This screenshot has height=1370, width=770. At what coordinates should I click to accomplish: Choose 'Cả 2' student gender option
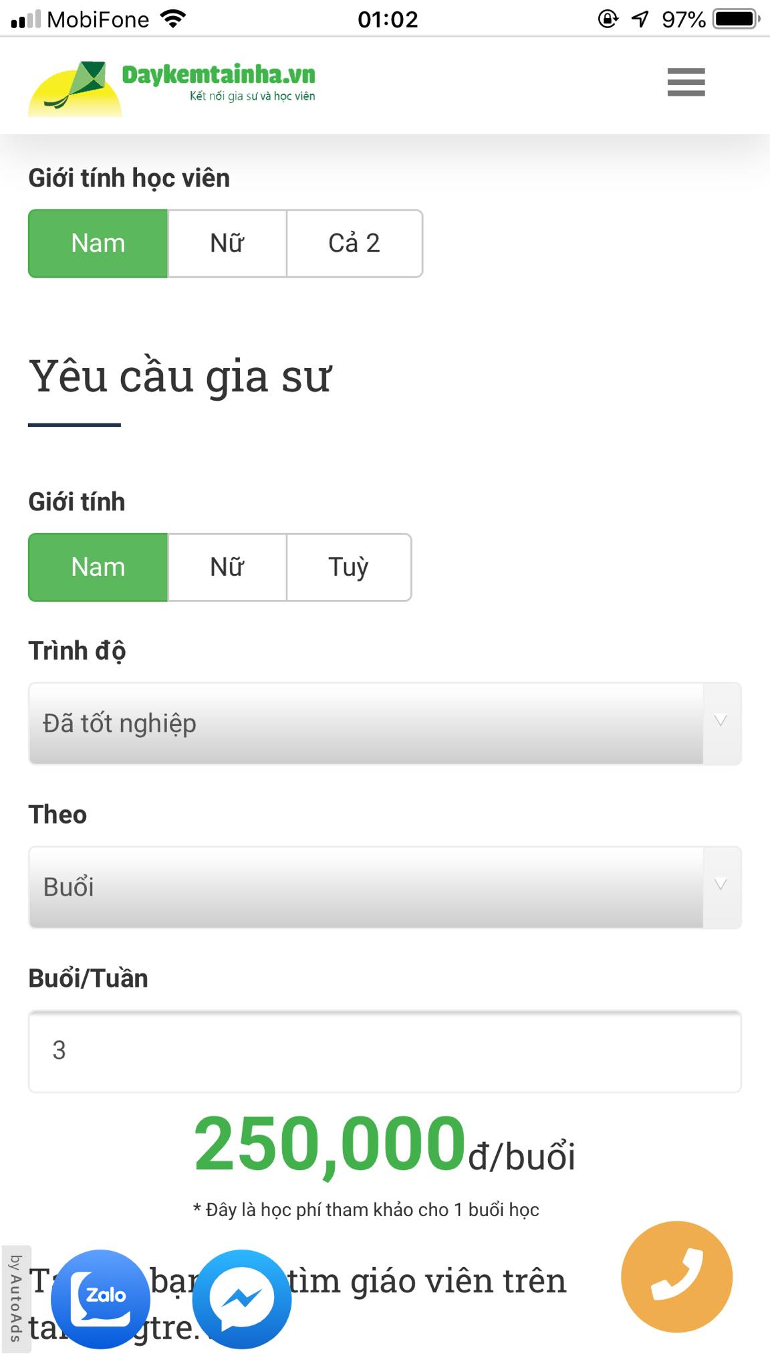click(x=355, y=243)
